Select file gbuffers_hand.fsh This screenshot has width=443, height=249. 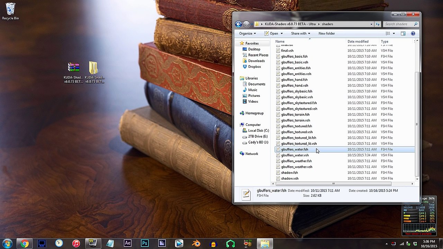294,80
